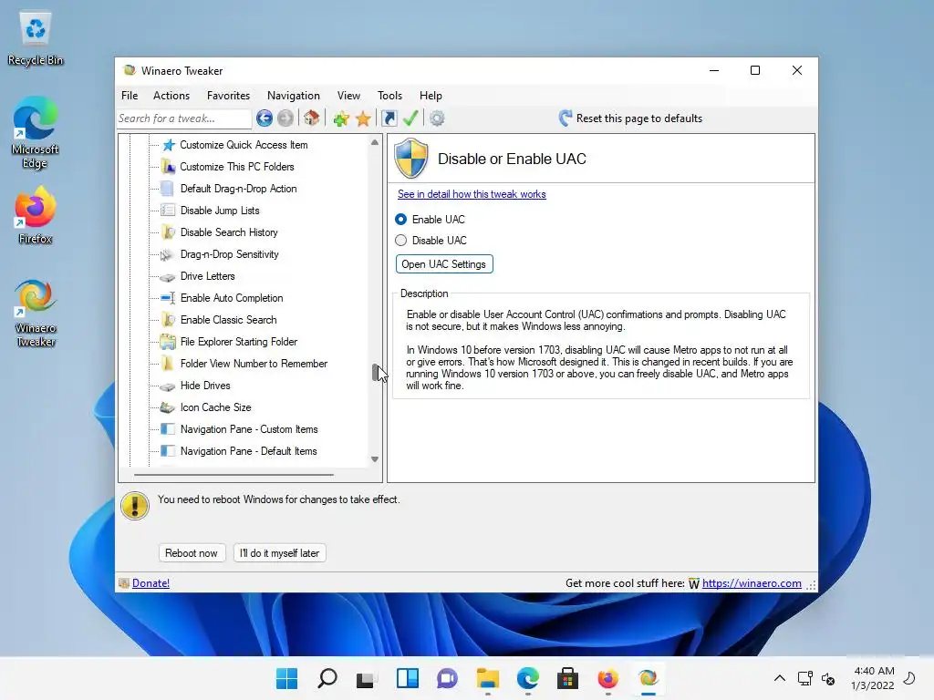934x700 pixels.
Task: Select the Disable UAC radio button
Action: coord(401,240)
